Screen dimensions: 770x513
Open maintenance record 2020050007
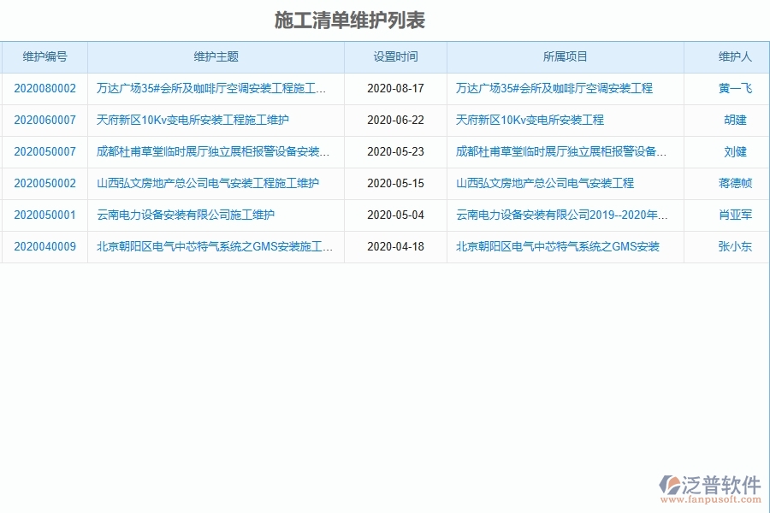(x=43, y=151)
